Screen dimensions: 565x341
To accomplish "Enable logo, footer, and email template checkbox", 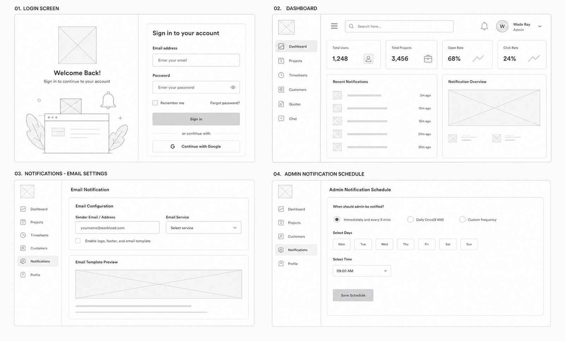I will coord(78,241).
